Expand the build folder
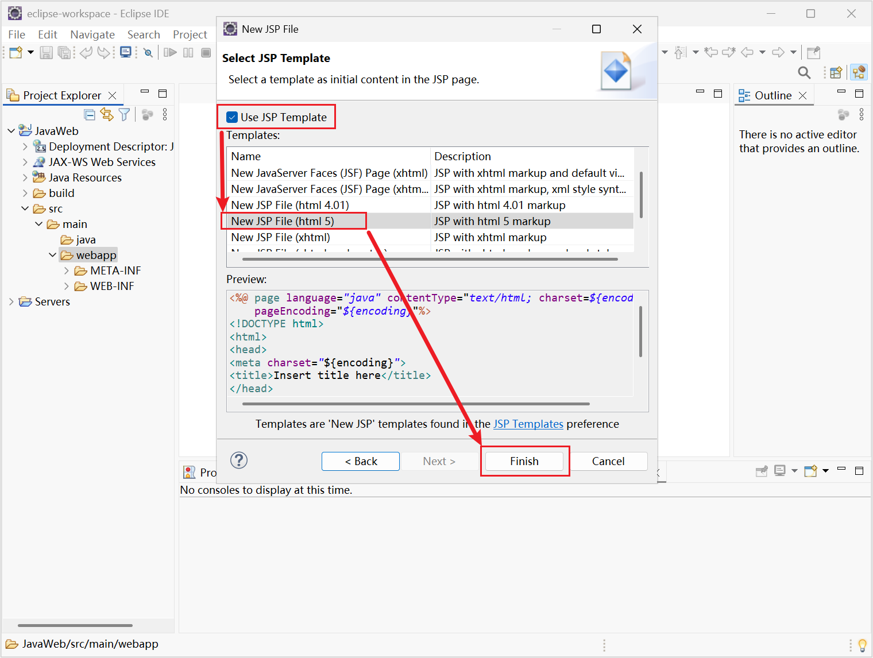Image resolution: width=873 pixels, height=658 pixels. [x=25, y=193]
